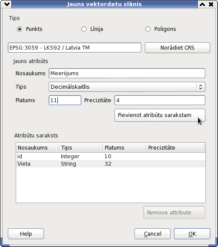Focus the Nosaukums text field
Viewport: 218px width, 247px height.
(127, 73)
